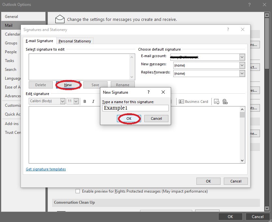
Task: Select Language in Outlook Options sidebar
Action: (11, 78)
